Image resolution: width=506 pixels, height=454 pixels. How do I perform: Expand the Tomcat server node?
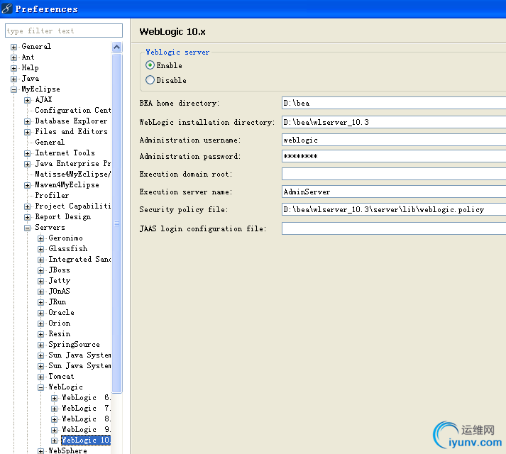coord(40,377)
